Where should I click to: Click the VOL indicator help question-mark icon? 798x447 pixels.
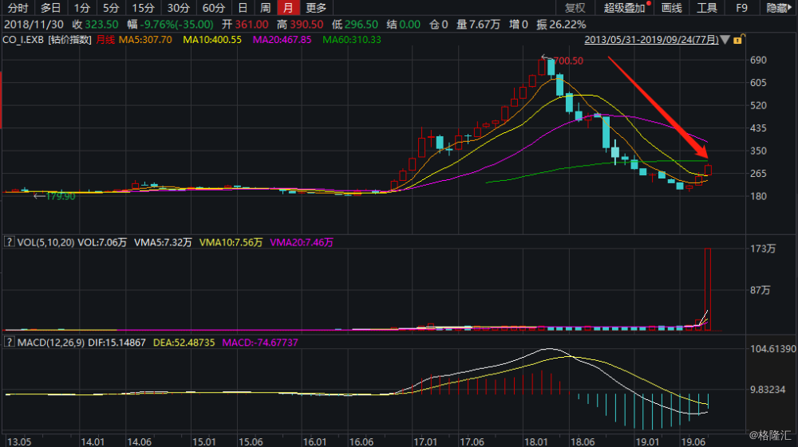tap(9, 241)
